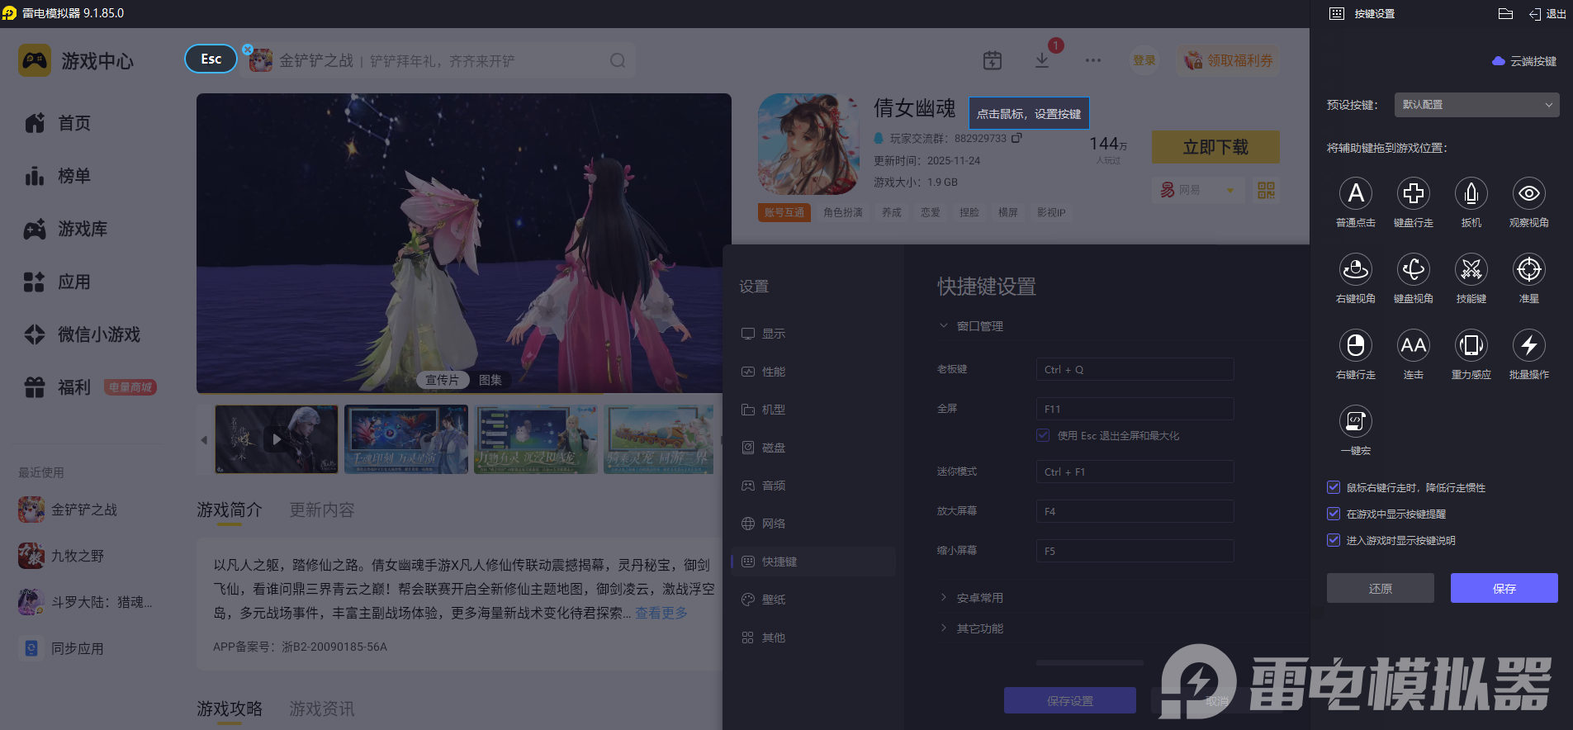1573x730 pixels.
Task: Click the 还原 restore button
Action: [x=1380, y=588]
